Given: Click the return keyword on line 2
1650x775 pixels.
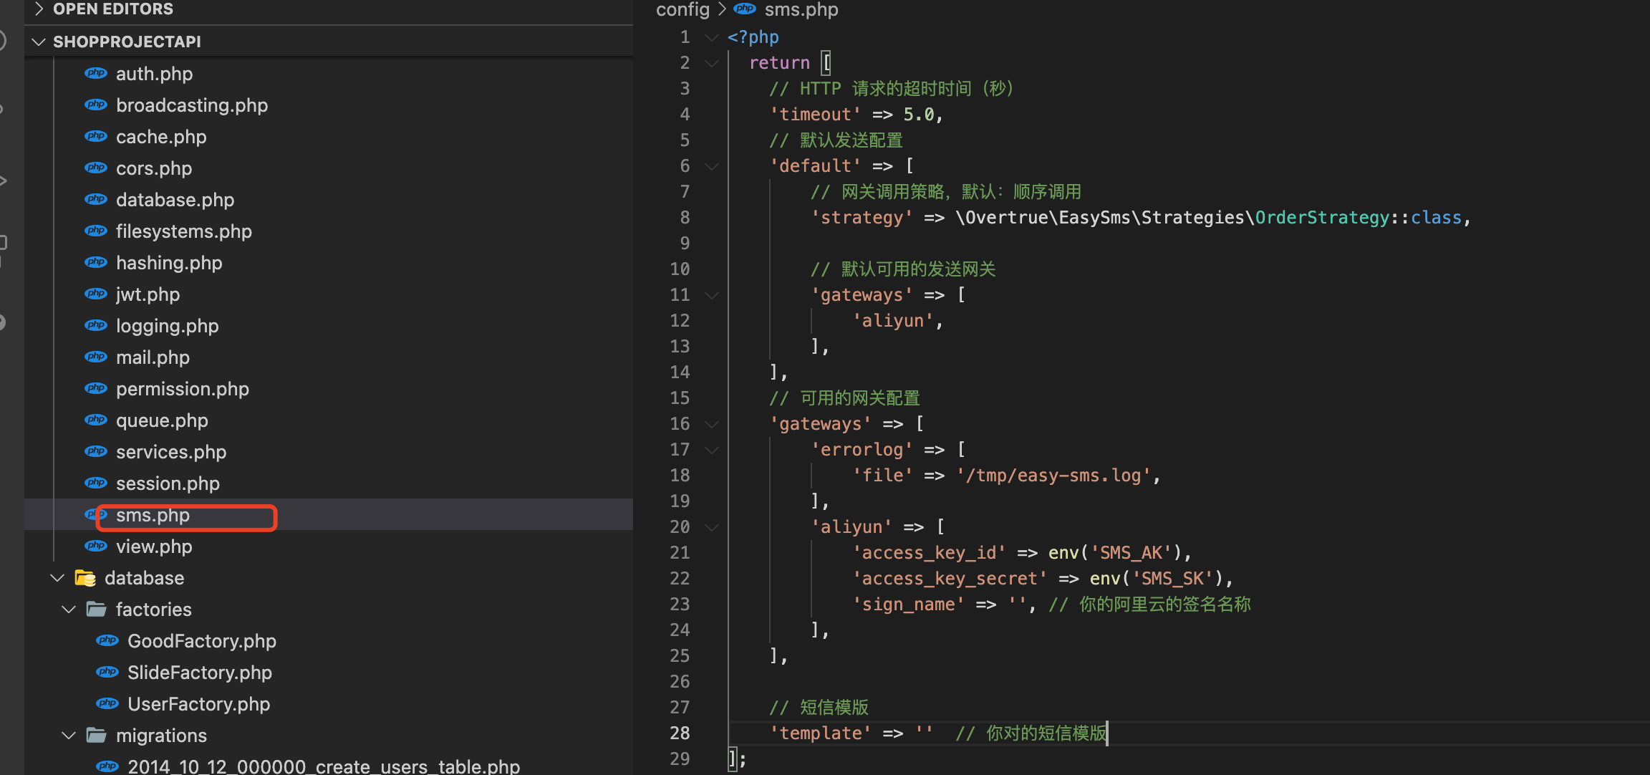Looking at the screenshot, I should (779, 63).
